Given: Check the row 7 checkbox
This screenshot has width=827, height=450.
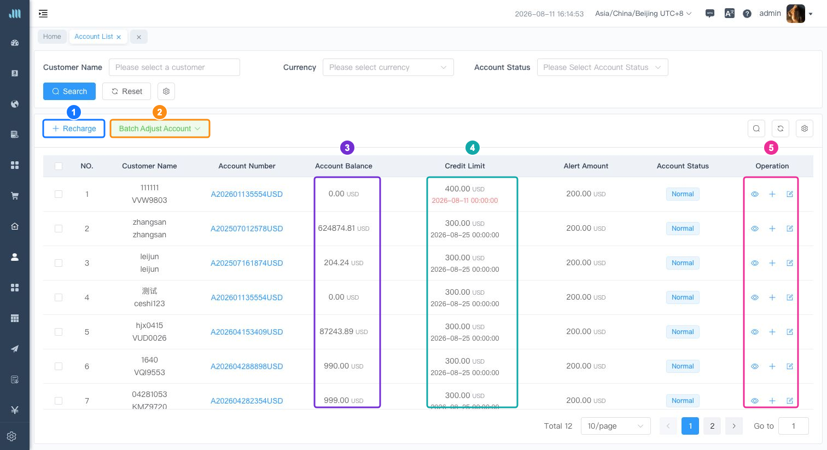Looking at the screenshot, I should 59,401.
